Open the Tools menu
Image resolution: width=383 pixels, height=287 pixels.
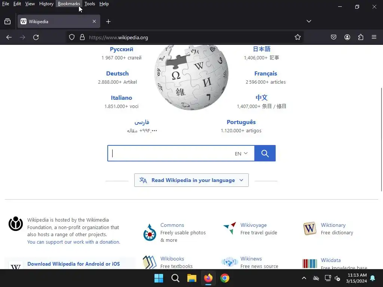pos(90,4)
